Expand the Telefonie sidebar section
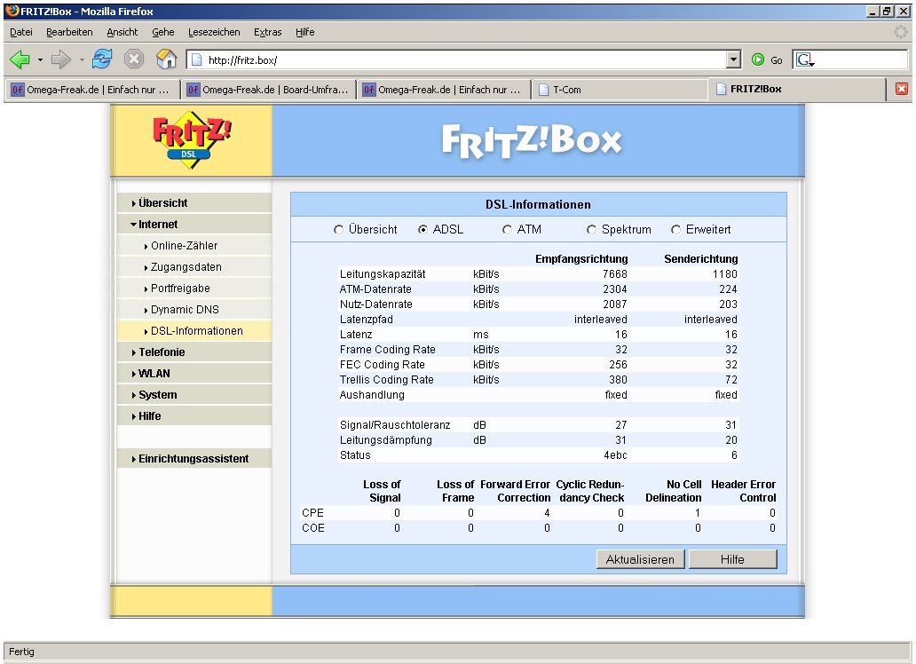The width and height of the screenshot is (916, 664). point(194,352)
